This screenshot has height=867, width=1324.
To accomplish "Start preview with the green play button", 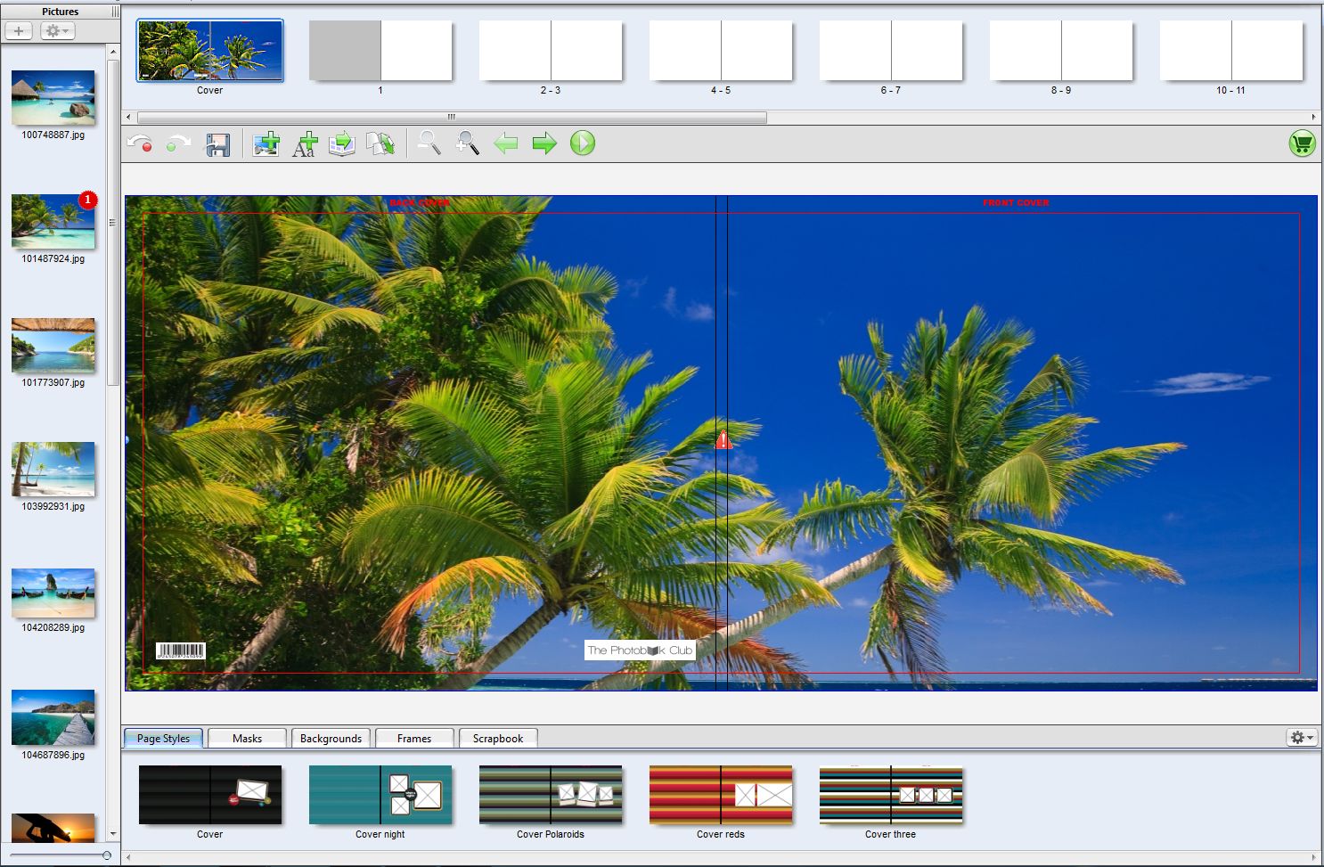I will pos(583,143).
